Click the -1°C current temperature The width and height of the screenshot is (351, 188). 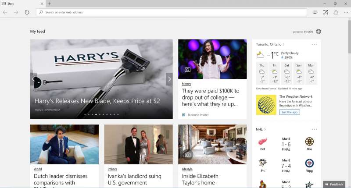coord(272,55)
